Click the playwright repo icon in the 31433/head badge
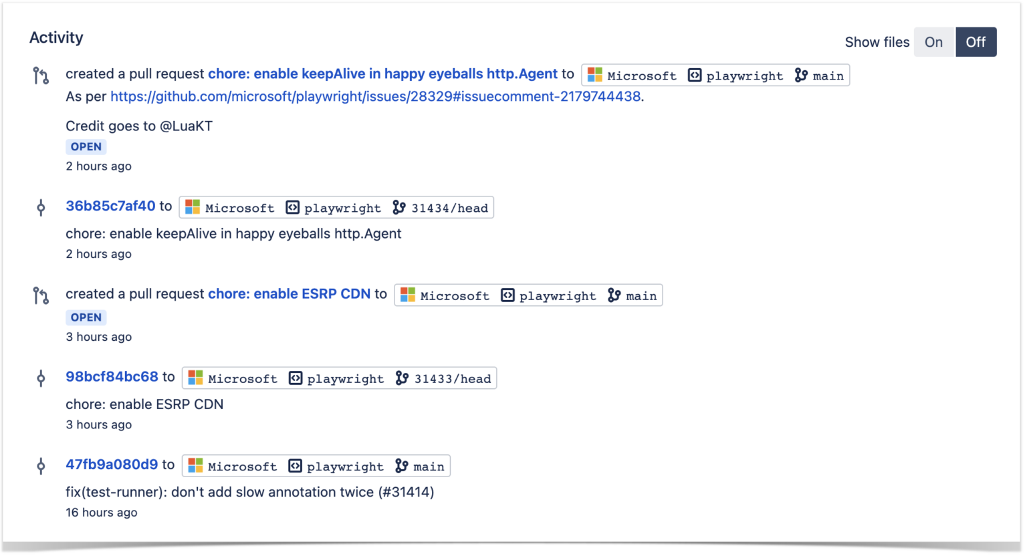Screen dimensions: 1027x556 [296, 378]
